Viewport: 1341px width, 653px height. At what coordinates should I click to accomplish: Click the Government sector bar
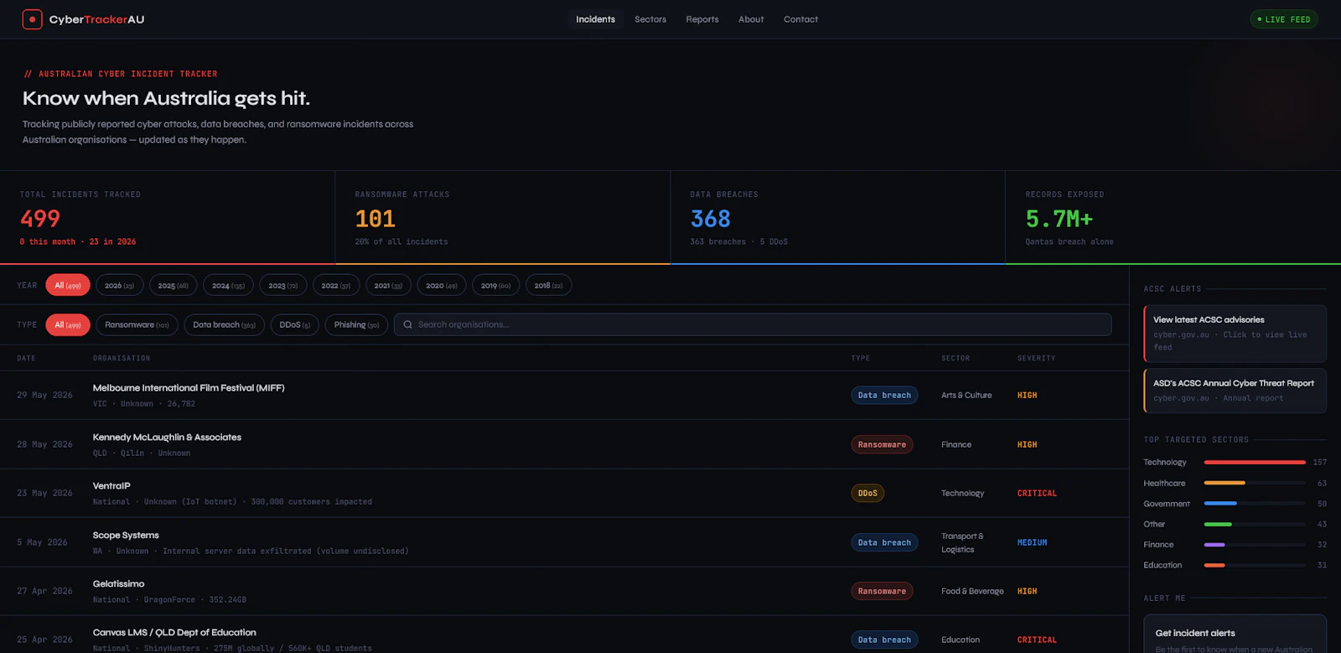click(x=1255, y=504)
